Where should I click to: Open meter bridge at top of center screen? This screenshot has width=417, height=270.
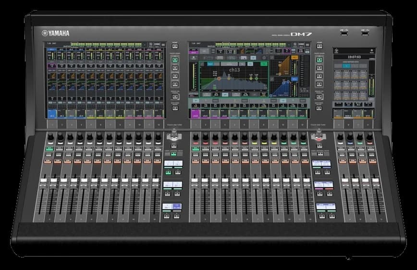(250, 45)
